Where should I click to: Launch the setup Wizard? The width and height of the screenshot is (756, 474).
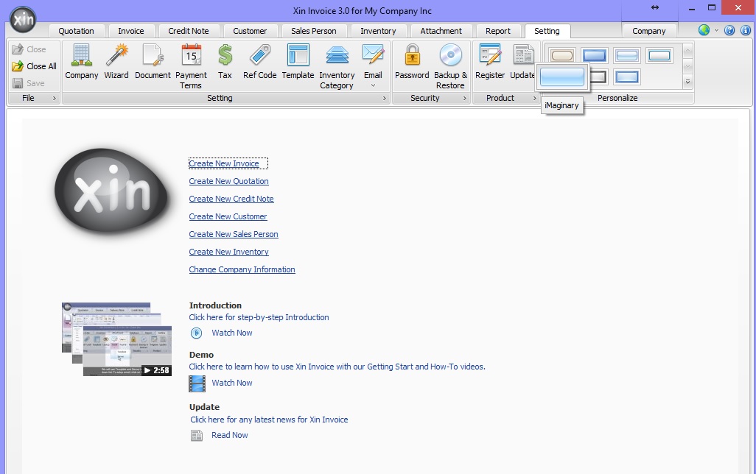point(116,61)
